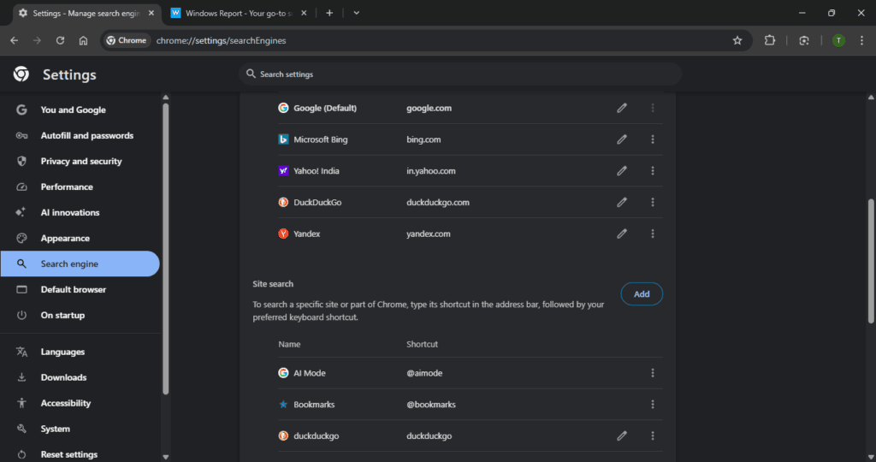Open Chrome's three-dot main menu
The height and width of the screenshot is (462, 876).
pyautogui.click(x=862, y=40)
